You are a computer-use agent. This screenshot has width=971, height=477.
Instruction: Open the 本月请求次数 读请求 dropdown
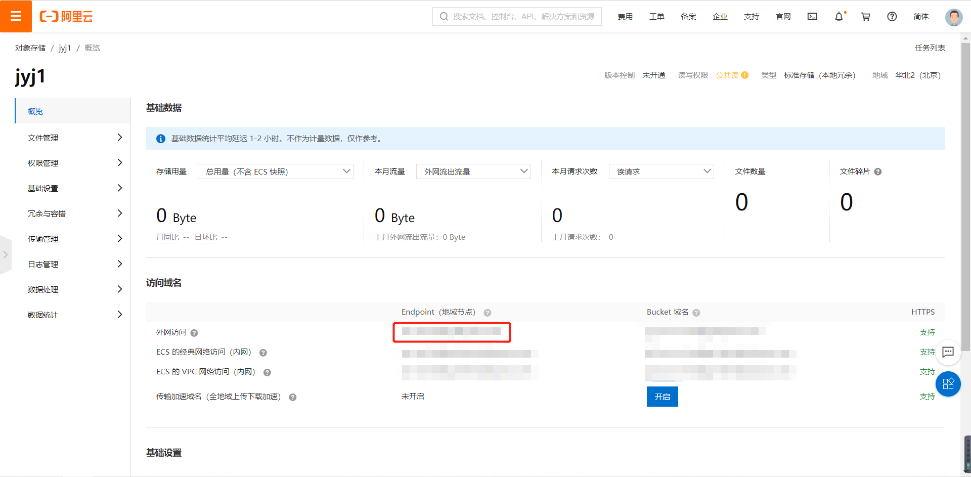[661, 171]
